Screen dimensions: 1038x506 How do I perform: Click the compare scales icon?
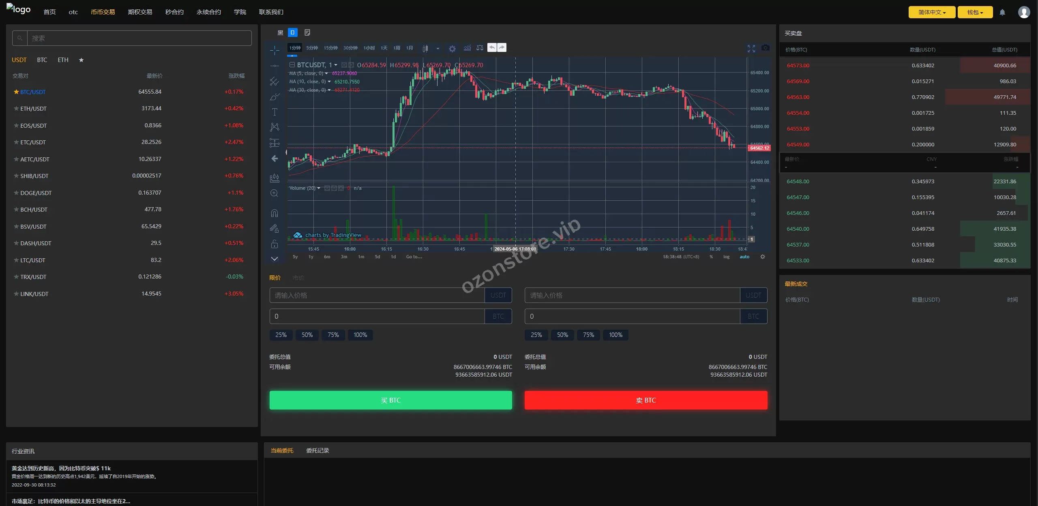point(480,48)
